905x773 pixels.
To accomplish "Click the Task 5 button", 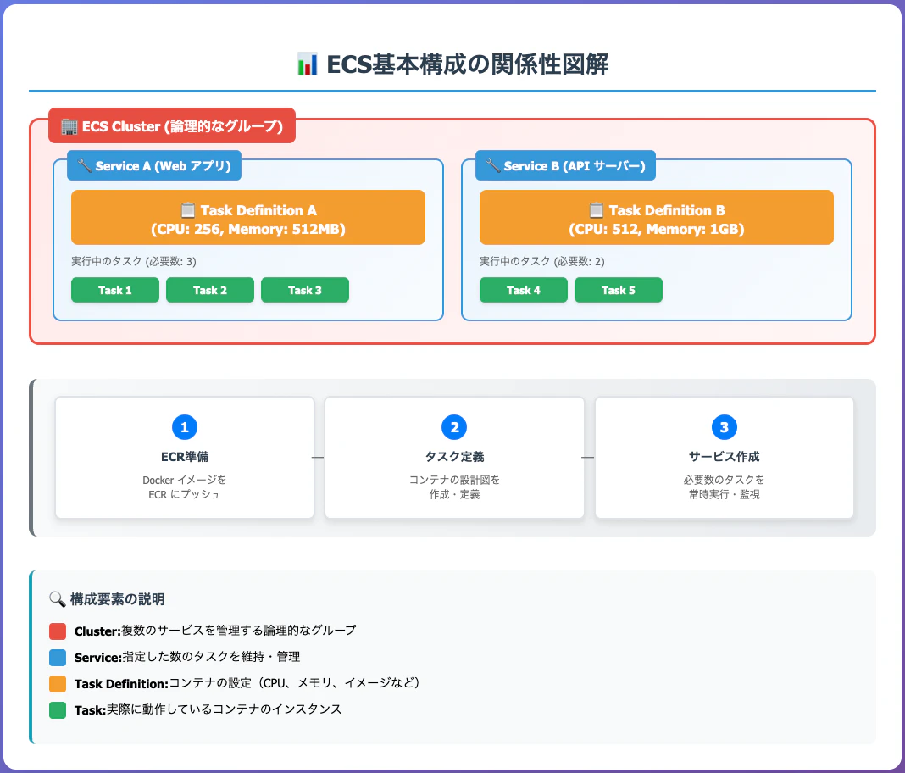I will [618, 290].
